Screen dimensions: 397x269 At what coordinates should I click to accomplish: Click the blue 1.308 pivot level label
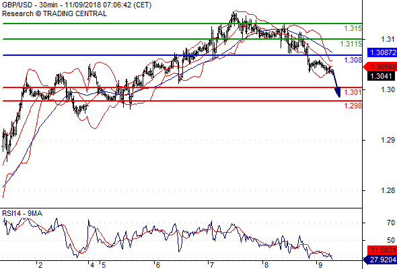[353, 60]
